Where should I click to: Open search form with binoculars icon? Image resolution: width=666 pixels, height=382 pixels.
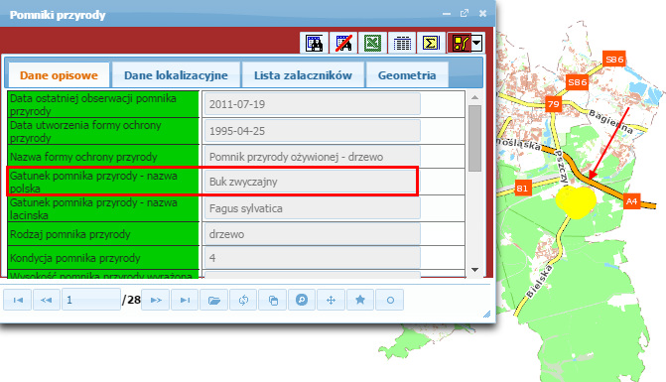315,43
